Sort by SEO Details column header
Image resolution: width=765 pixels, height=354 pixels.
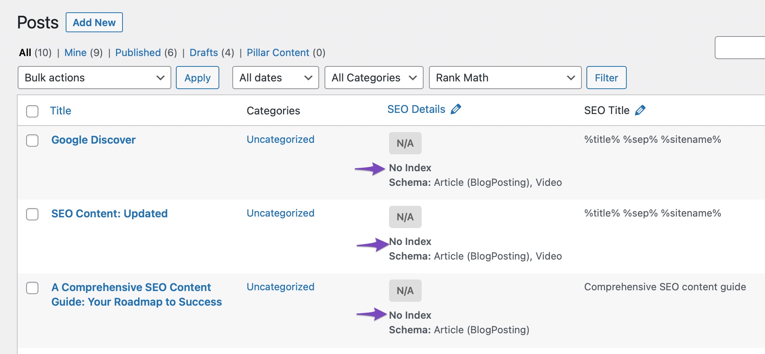coord(416,109)
